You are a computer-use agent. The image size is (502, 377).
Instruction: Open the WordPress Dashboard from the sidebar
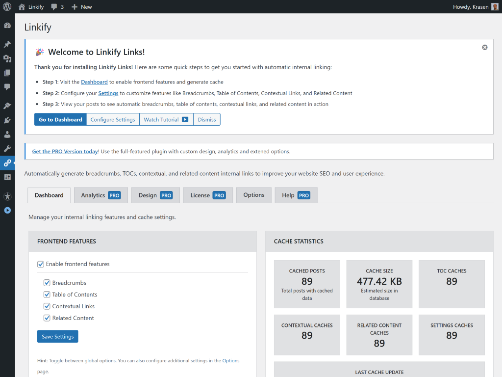7,25
